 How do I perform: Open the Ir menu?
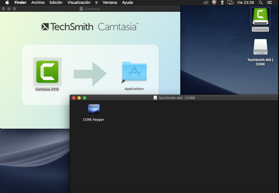click(97, 2)
